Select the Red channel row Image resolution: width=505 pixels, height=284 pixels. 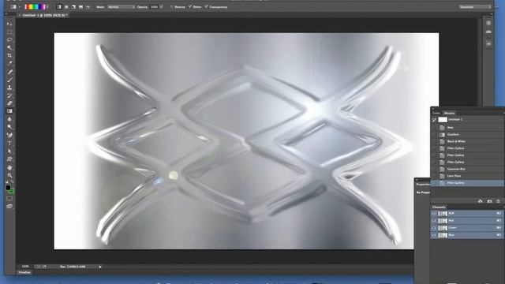pyautogui.click(x=467, y=221)
